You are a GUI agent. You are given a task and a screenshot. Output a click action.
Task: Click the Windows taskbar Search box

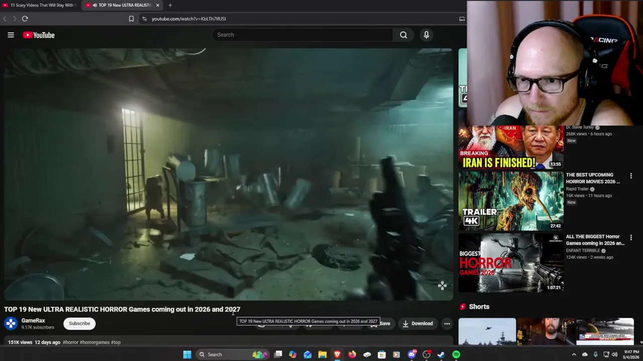pyautogui.click(x=233, y=354)
